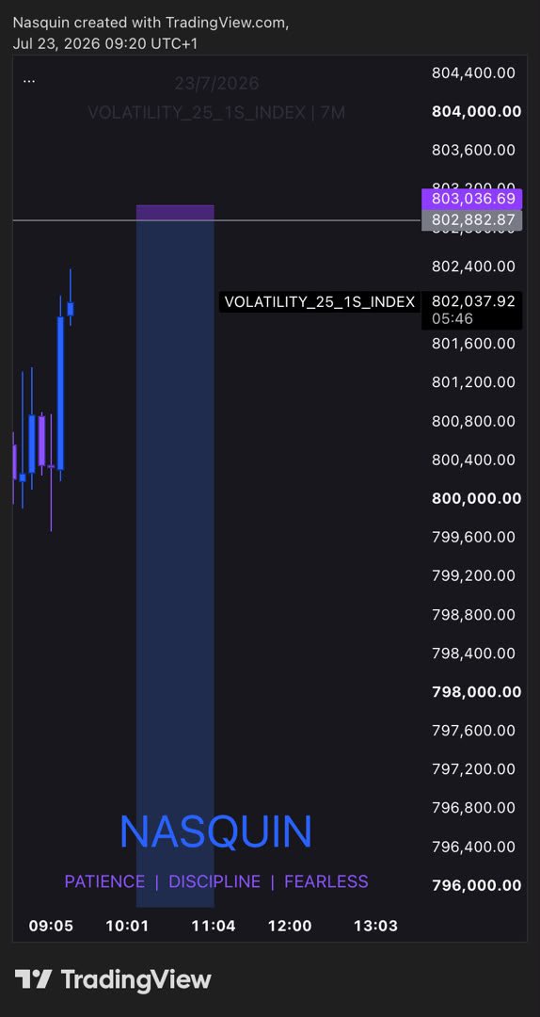Click the 796,000.00 price axis value
The width and height of the screenshot is (540, 1017).
(x=476, y=885)
